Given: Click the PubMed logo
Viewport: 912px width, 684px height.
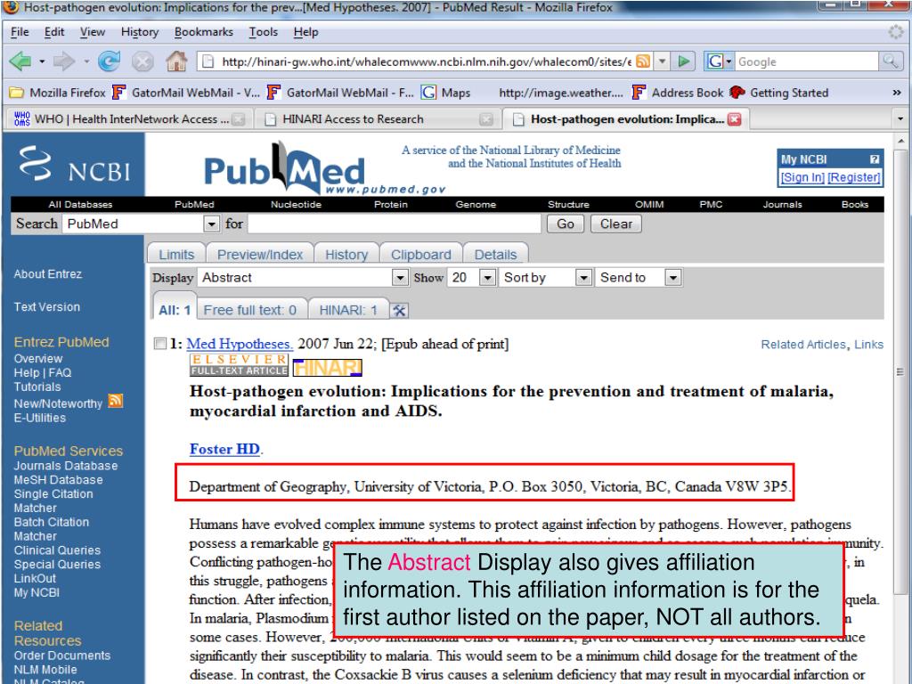Looking at the screenshot, I should (285, 168).
